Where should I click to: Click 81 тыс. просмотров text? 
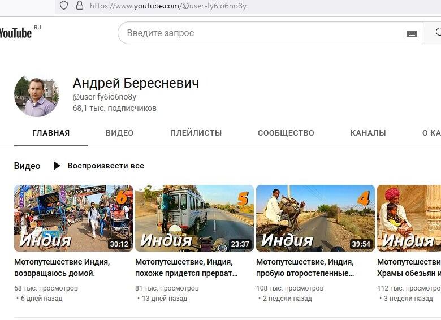(x=167, y=288)
